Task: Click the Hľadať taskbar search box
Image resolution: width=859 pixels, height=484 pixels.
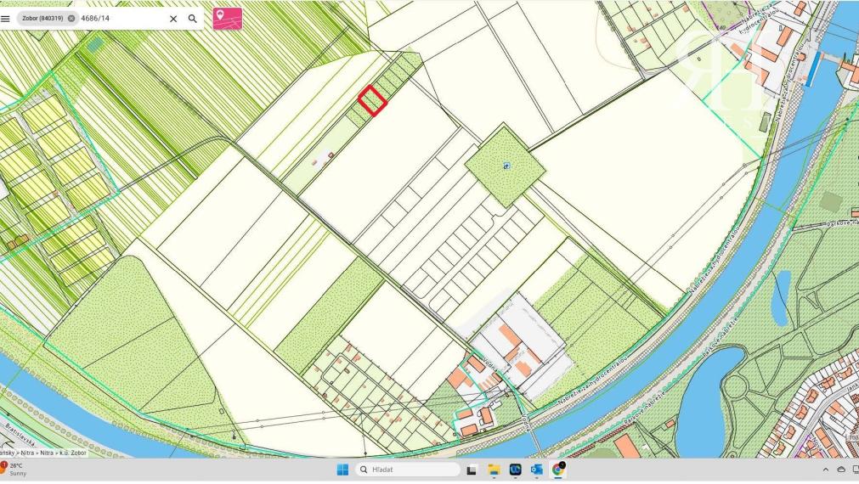Action: click(408, 470)
